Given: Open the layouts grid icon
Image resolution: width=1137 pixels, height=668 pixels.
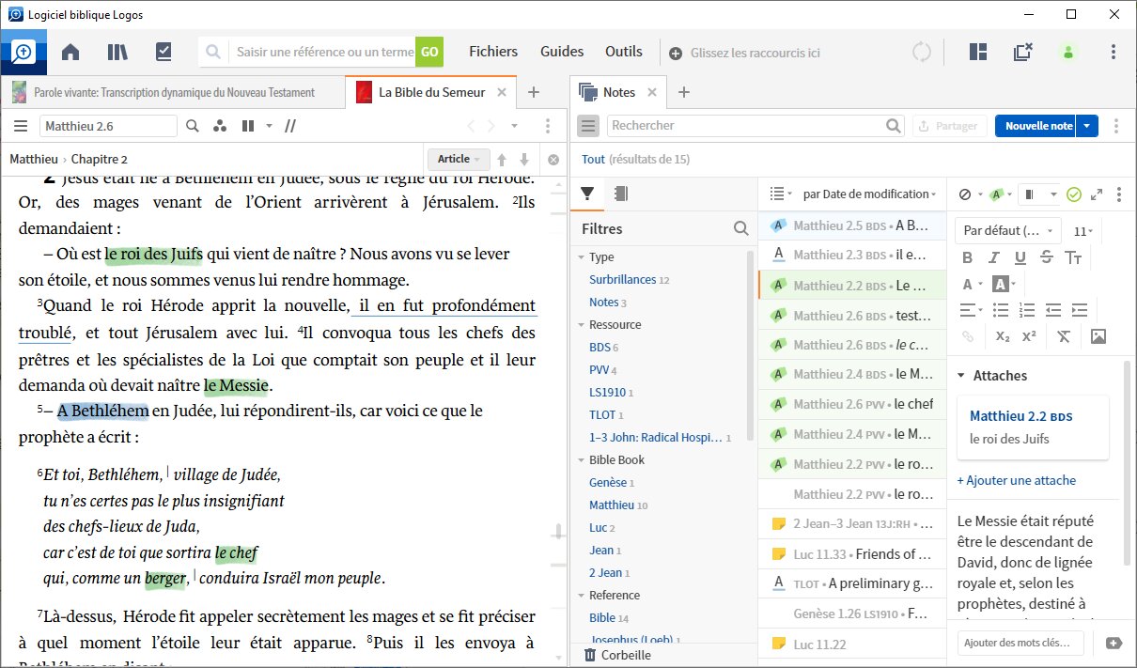Looking at the screenshot, I should tap(977, 53).
